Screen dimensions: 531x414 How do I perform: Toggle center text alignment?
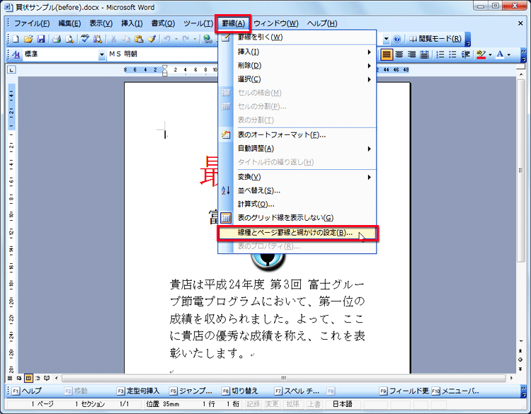pyautogui.click(x=399, y=54)
